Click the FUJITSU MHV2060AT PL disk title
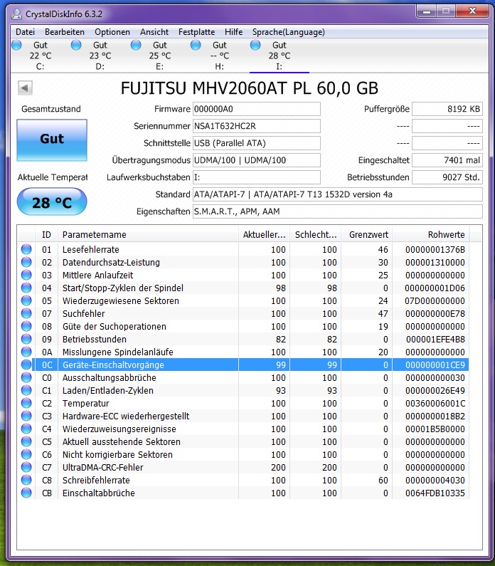 pos(249,88)
